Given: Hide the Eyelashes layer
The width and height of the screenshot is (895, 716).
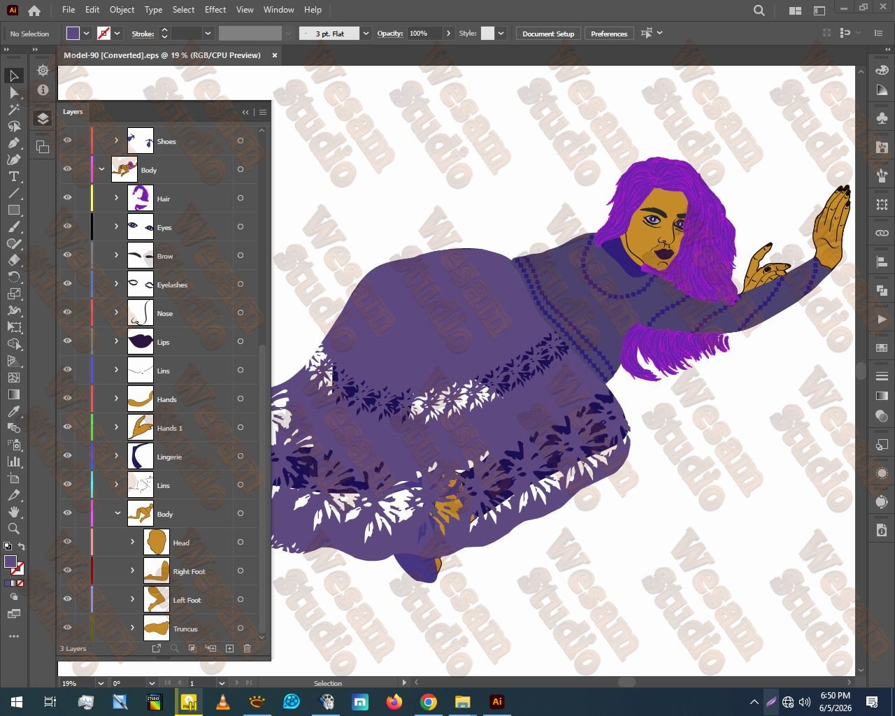Looking at the screenshot, I should [x=67, y=284].
